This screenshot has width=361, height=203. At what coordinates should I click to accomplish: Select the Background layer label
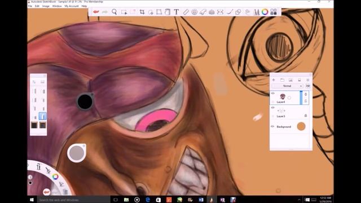pyautogui.click(x=284, y=126)
